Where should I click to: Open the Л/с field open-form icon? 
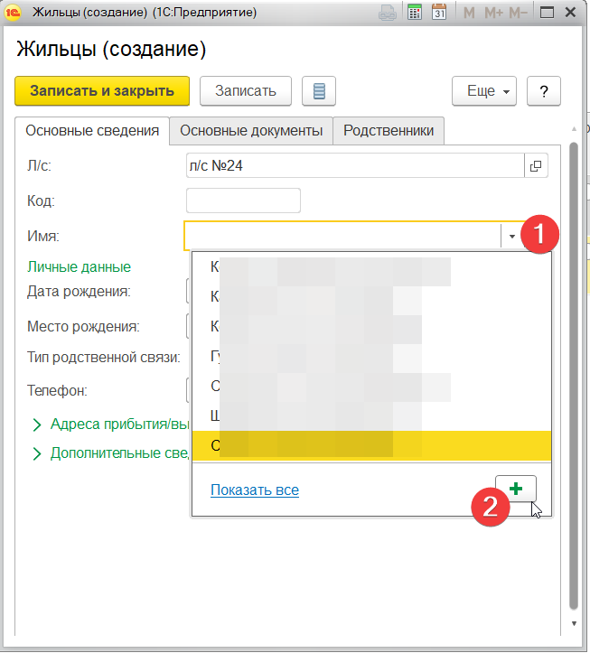tap(536, 166)
